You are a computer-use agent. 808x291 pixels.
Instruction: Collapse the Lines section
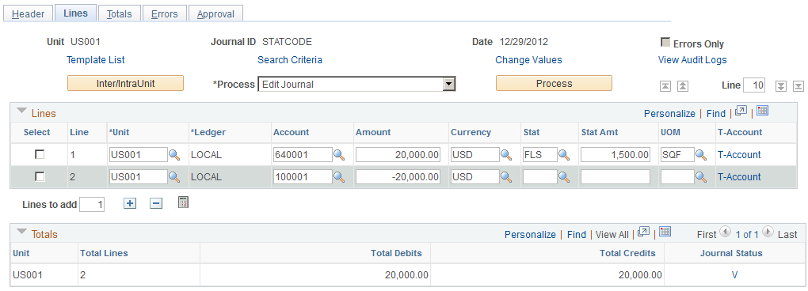click(21, 111)
